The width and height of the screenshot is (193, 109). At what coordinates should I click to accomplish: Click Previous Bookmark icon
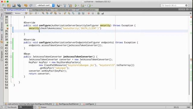[65, 13]
